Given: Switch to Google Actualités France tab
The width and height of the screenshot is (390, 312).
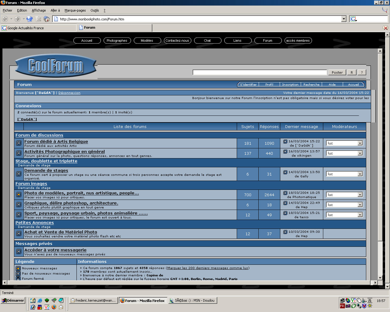Looking at the screenshot, I should pos(38,28).
